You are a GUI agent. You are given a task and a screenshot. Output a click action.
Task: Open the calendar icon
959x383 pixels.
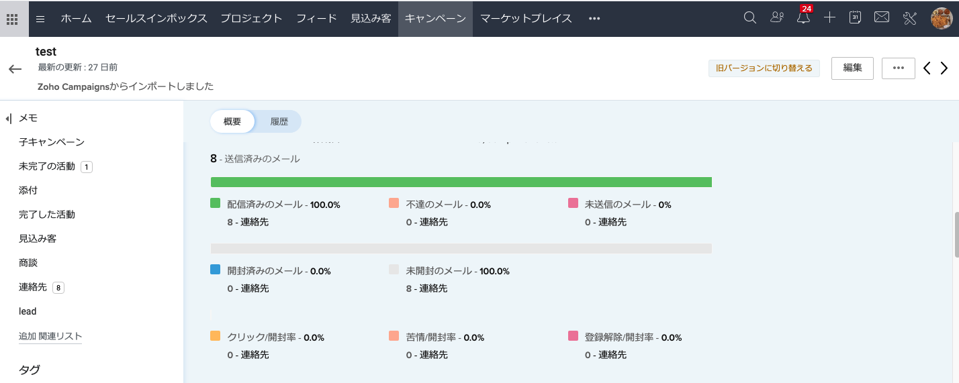click(856, 18)
